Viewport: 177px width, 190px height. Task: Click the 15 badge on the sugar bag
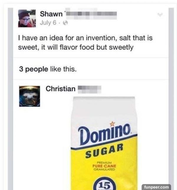point(104,184)
